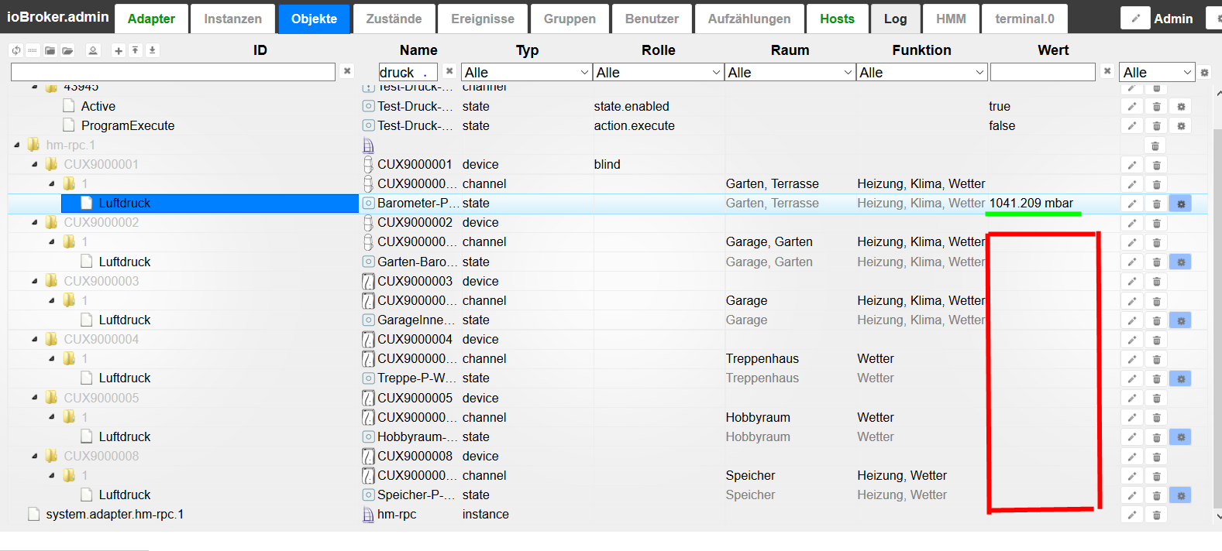This screenshot has height=551, width=1222.
Task: Edit the CUX9000008 device via its pencil icon
Action: click(1132, 457)
